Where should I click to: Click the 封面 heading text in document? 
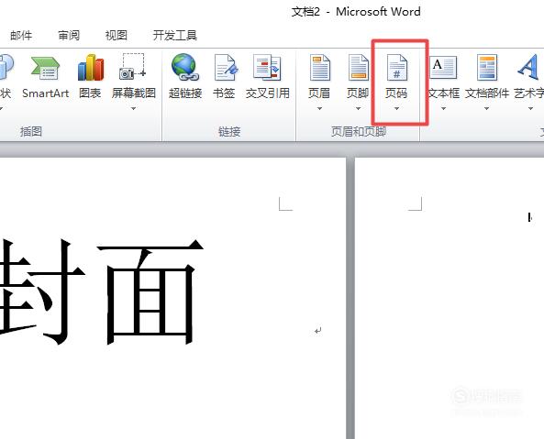(x=101, y=292)
